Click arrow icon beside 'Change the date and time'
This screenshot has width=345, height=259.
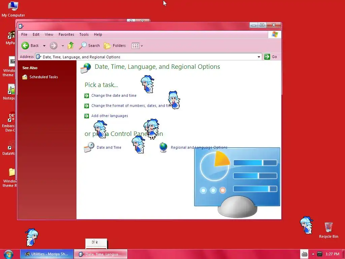87,95
